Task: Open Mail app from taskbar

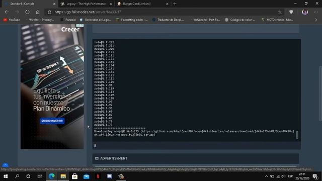Action: [x=86, y=176]
